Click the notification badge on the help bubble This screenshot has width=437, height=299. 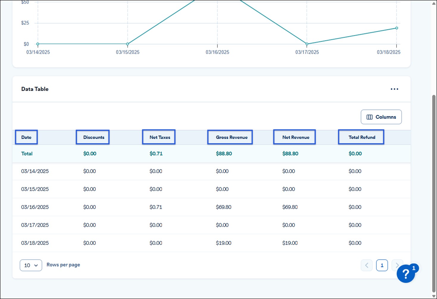coord(414,268)
